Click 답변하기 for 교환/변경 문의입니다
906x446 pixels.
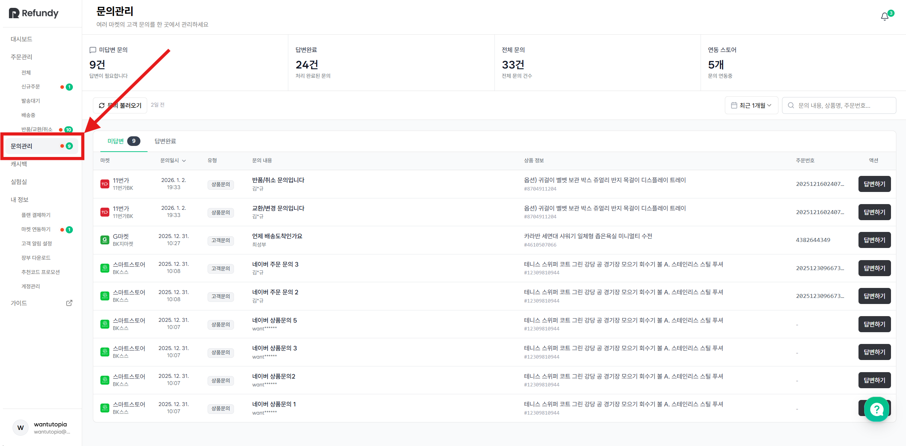click(874, 212)
